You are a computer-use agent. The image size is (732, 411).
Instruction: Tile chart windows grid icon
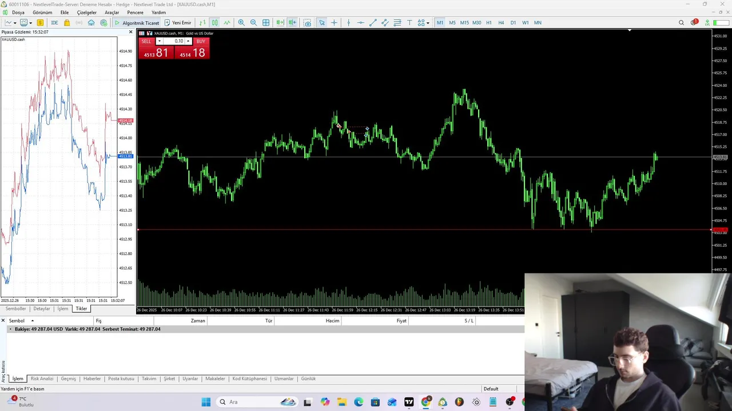tap(266, 23)
